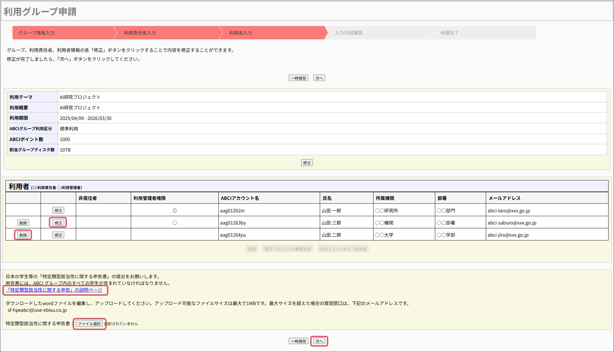The image size is (614, 352).
Task: Click account name aag01264yu
Action: 233,235
